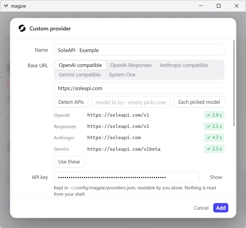The height and width of the screenshot is (228, 246).
Task: Switch to OpenAI Responses tab
Action: (x=131, y=65)
